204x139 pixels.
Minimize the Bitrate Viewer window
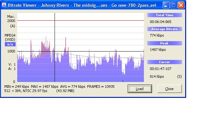(x=166, y=5)
